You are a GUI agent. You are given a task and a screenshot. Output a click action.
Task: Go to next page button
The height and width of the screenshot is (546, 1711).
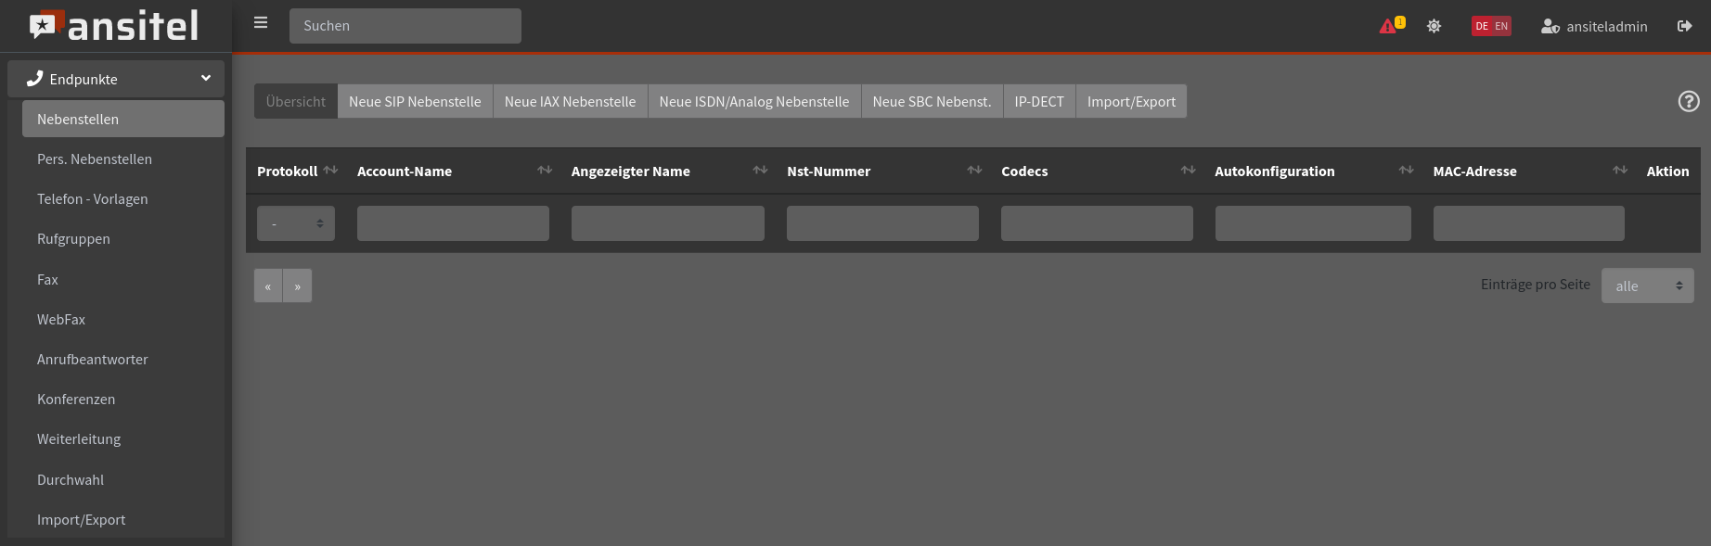coord(297,286)
